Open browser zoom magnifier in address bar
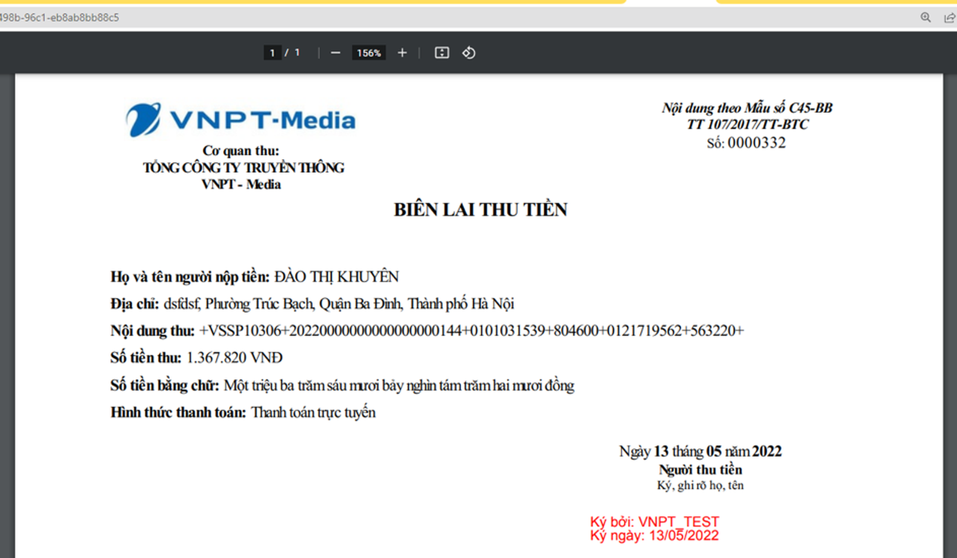This screenshot has height=558, width=957. click(925, 17)
